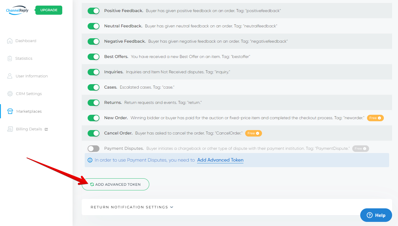Click the ChannelReply logo
398x226 pixels.
pos(17,10)
